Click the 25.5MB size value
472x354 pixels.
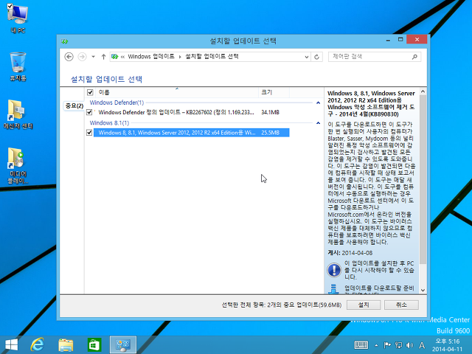click(x=271, y=133)
